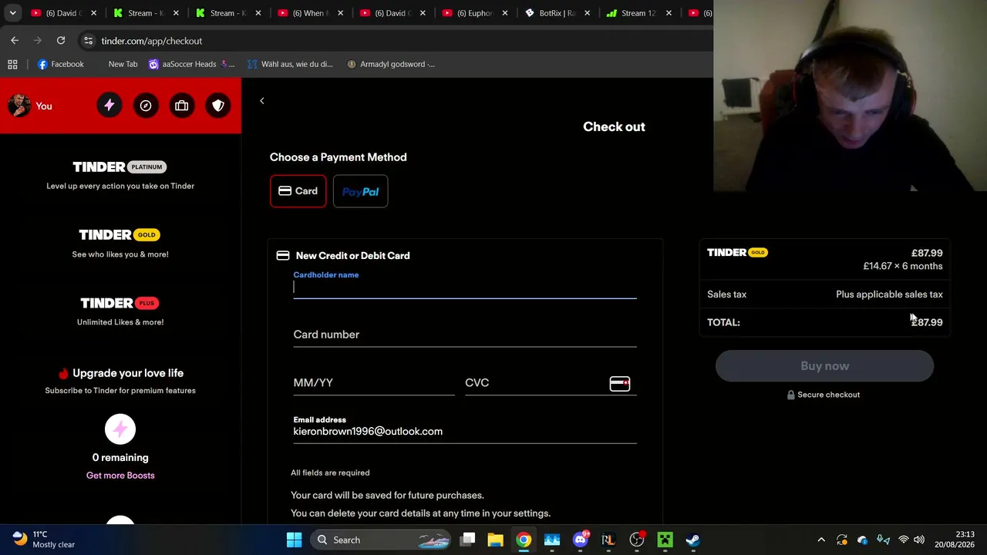Open the Chrome apps grid in bookmarks bar
The height and width of the screenshot is (555, 987).
tap(12, 64)
